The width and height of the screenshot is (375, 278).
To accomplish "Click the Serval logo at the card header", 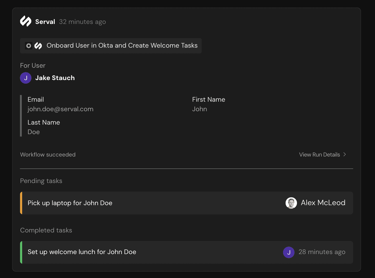I will [26, 21].
